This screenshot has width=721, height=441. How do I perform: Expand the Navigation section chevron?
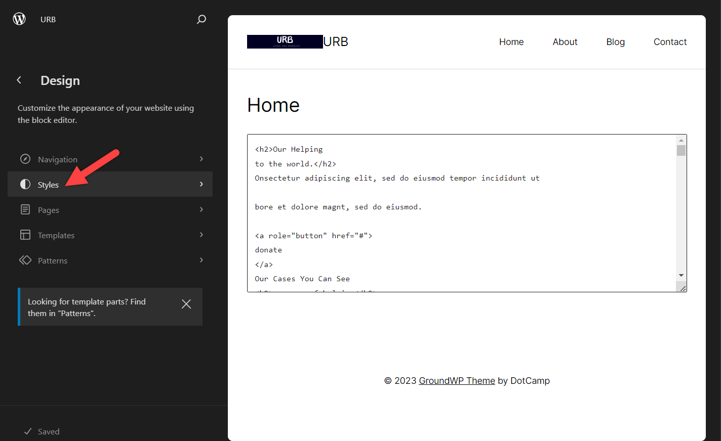point(201,159)
